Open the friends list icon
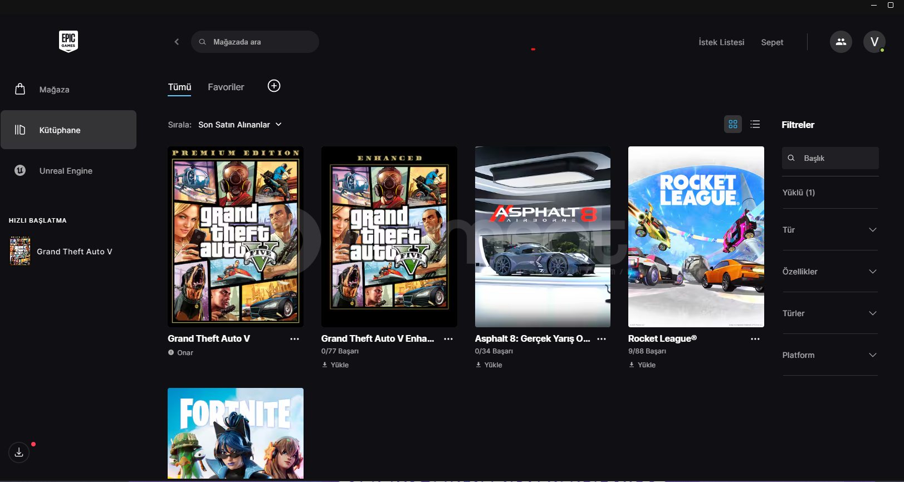 841,42
